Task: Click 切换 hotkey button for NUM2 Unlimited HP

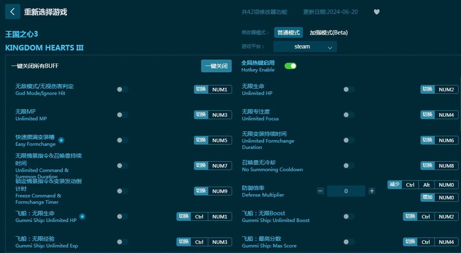Action: (x=428, y=89)
